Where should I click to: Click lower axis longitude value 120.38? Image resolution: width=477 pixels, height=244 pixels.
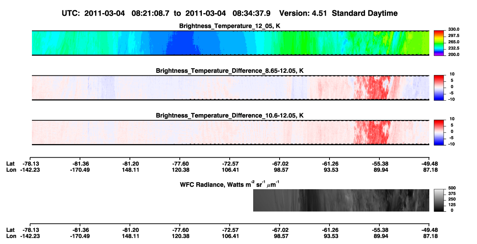coord(180,236)
